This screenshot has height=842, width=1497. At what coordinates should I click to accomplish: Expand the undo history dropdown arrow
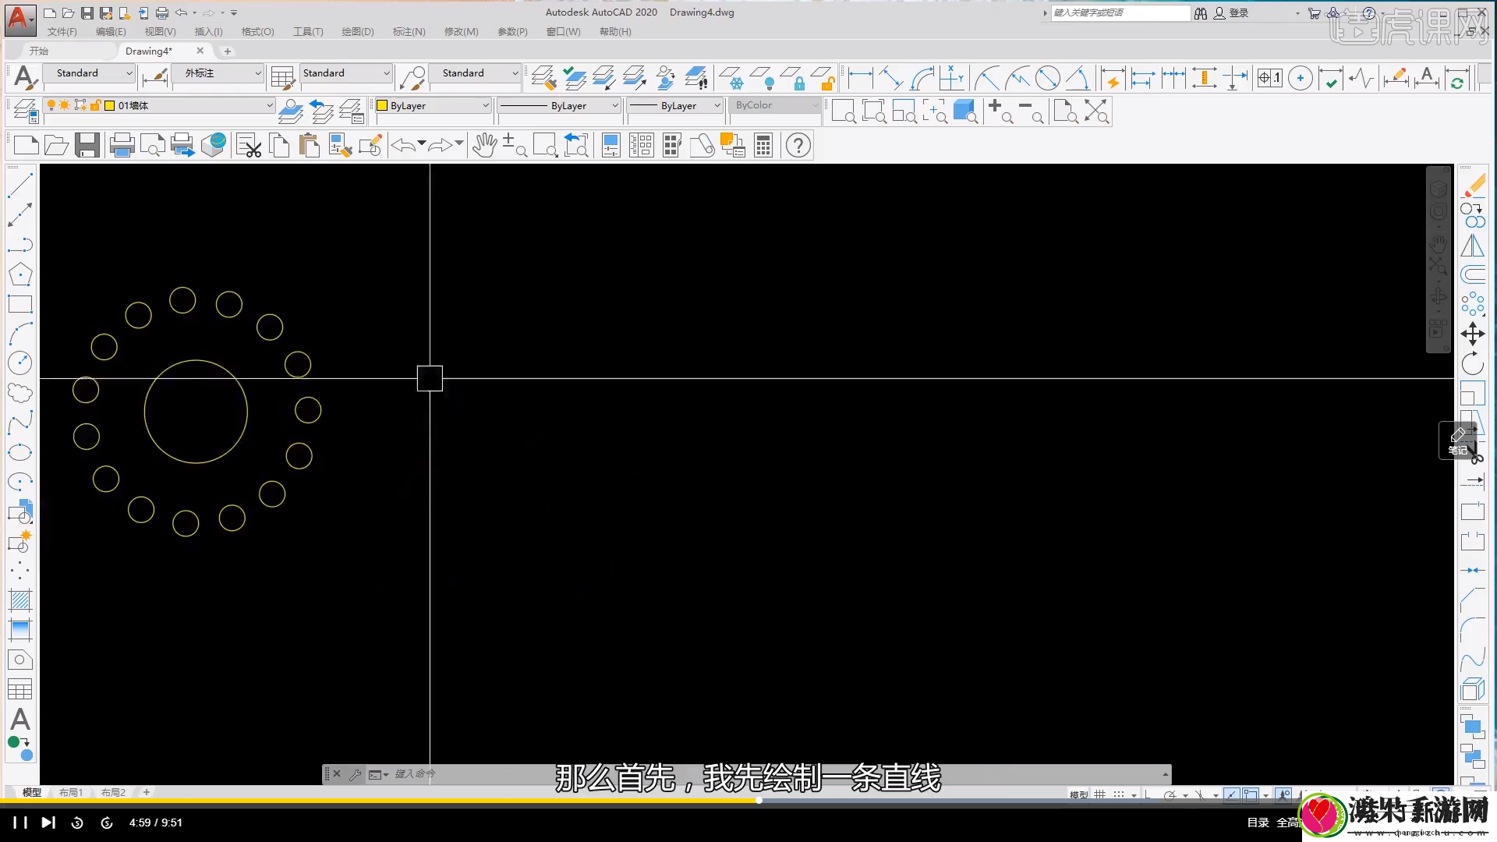click(422, 143)
